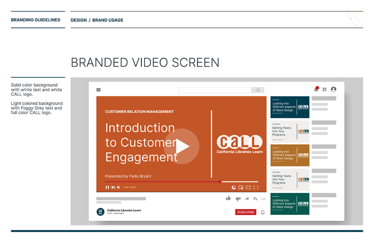Click the Light colored background description paragraph

tap(37, 108)
